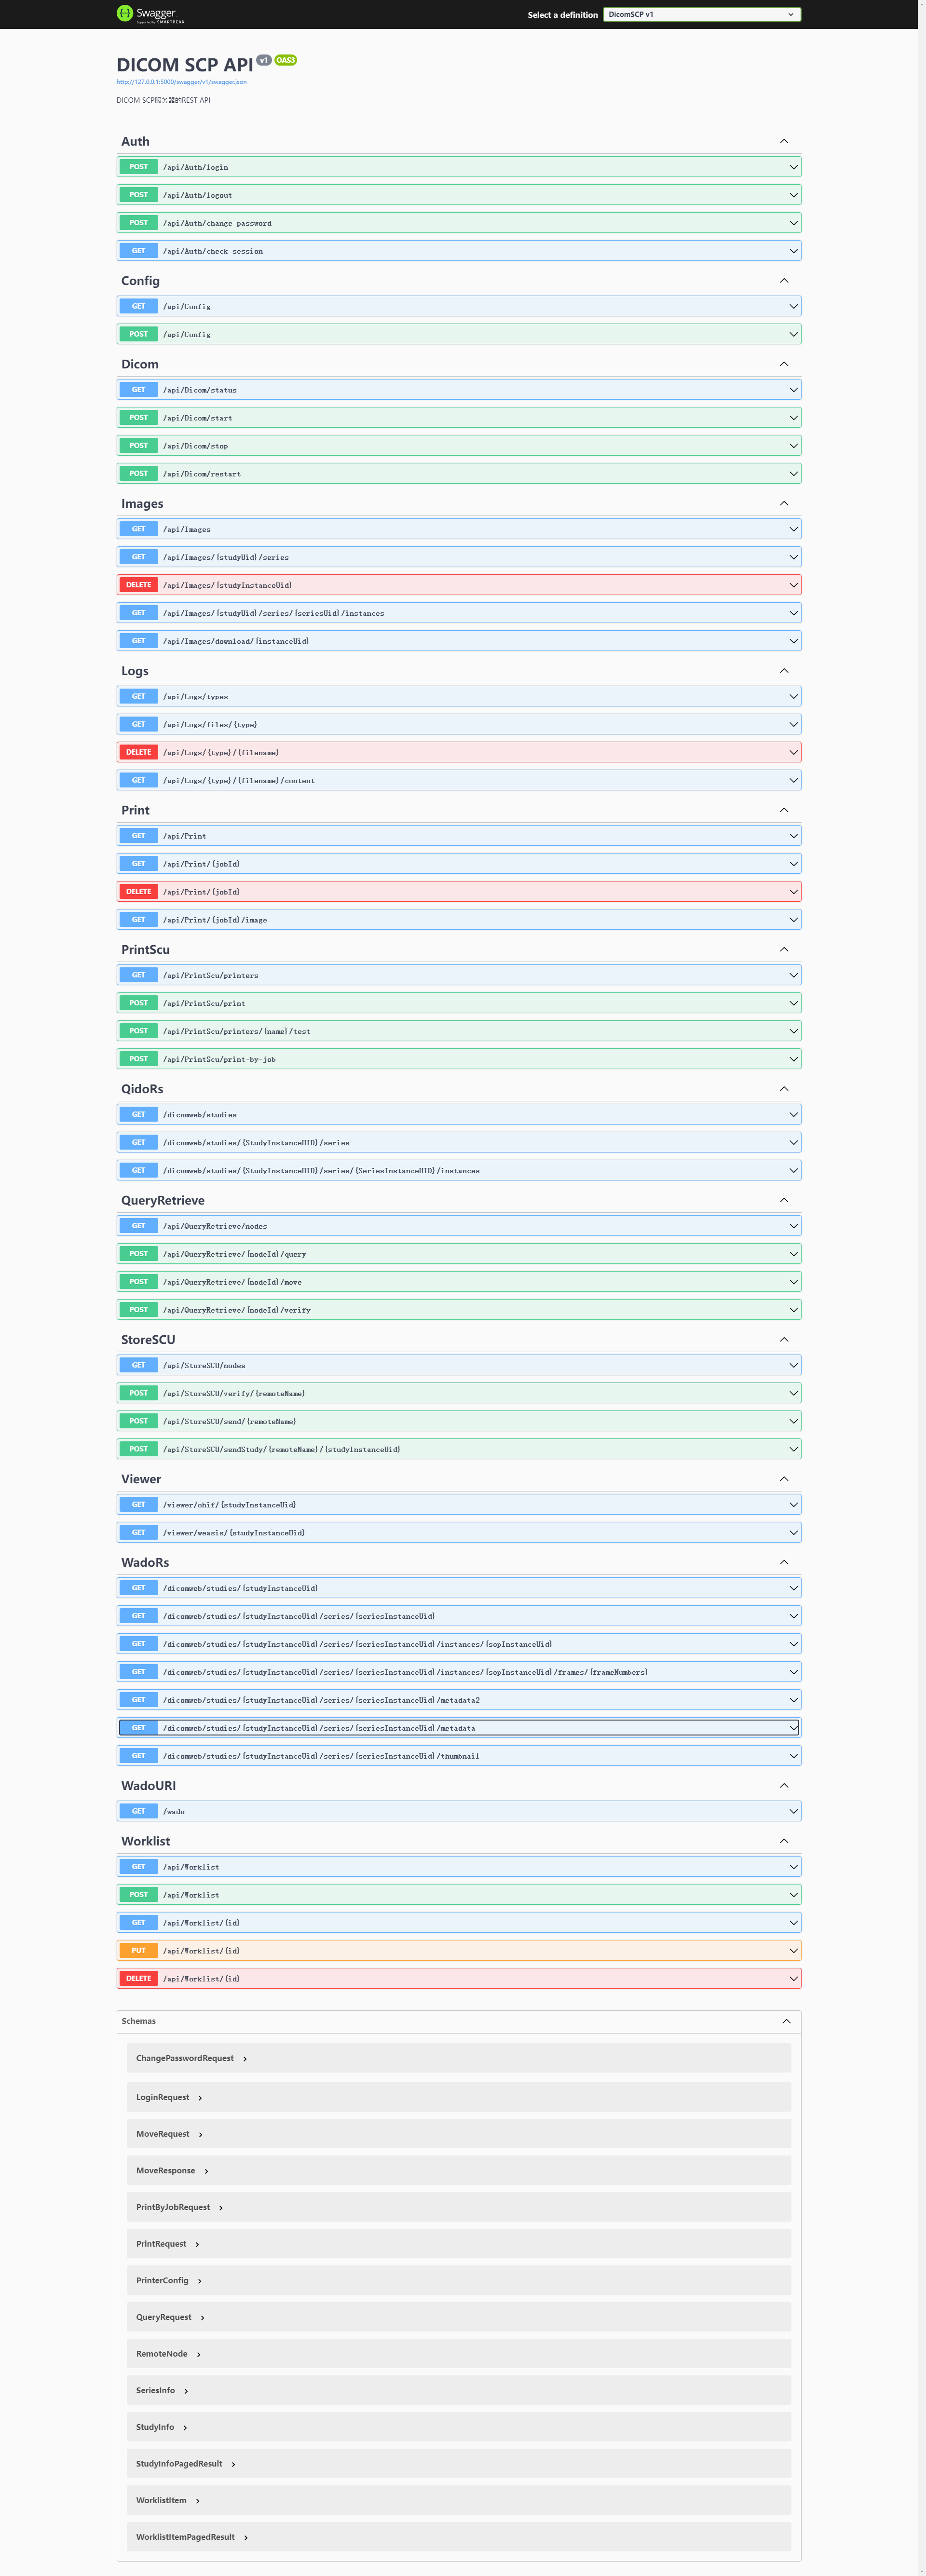Image resolution: width=926 pixels, height=2576 pixels.
Task: Click the Worklist tag heading
Action: pos(146,1841)
